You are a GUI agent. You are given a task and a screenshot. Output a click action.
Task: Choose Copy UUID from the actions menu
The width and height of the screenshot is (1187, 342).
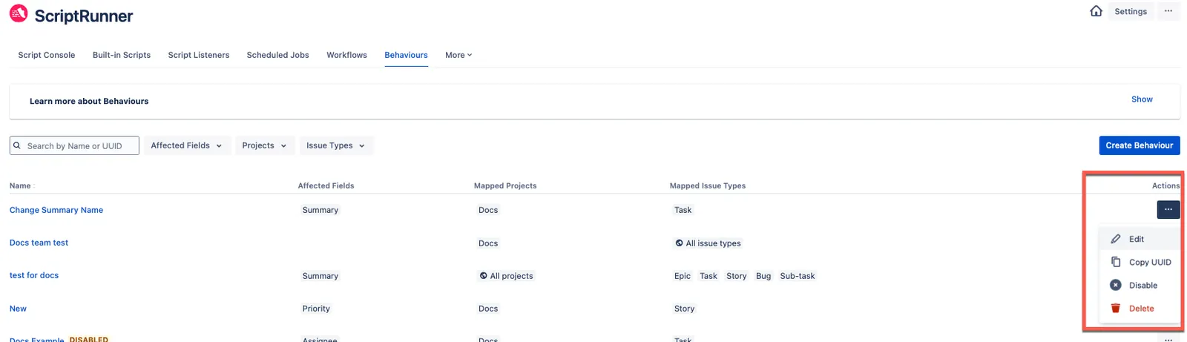pos(1139,262)
